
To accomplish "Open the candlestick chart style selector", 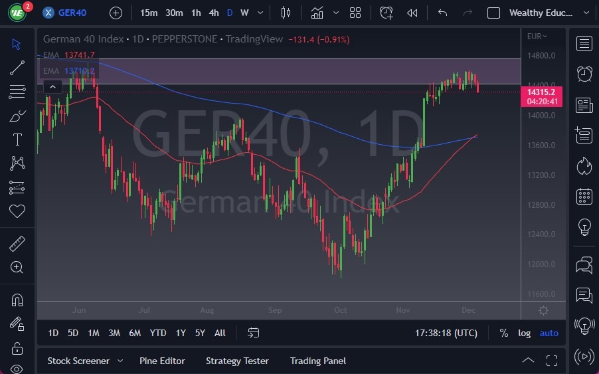I will point(286,13).
